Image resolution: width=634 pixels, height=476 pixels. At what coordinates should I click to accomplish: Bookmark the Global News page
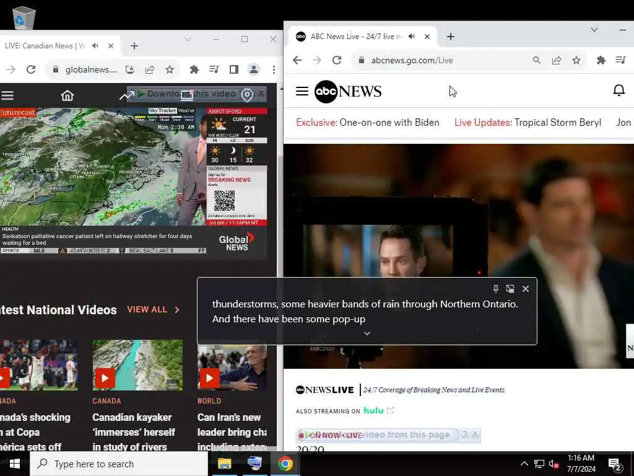(x=170, y=69)
